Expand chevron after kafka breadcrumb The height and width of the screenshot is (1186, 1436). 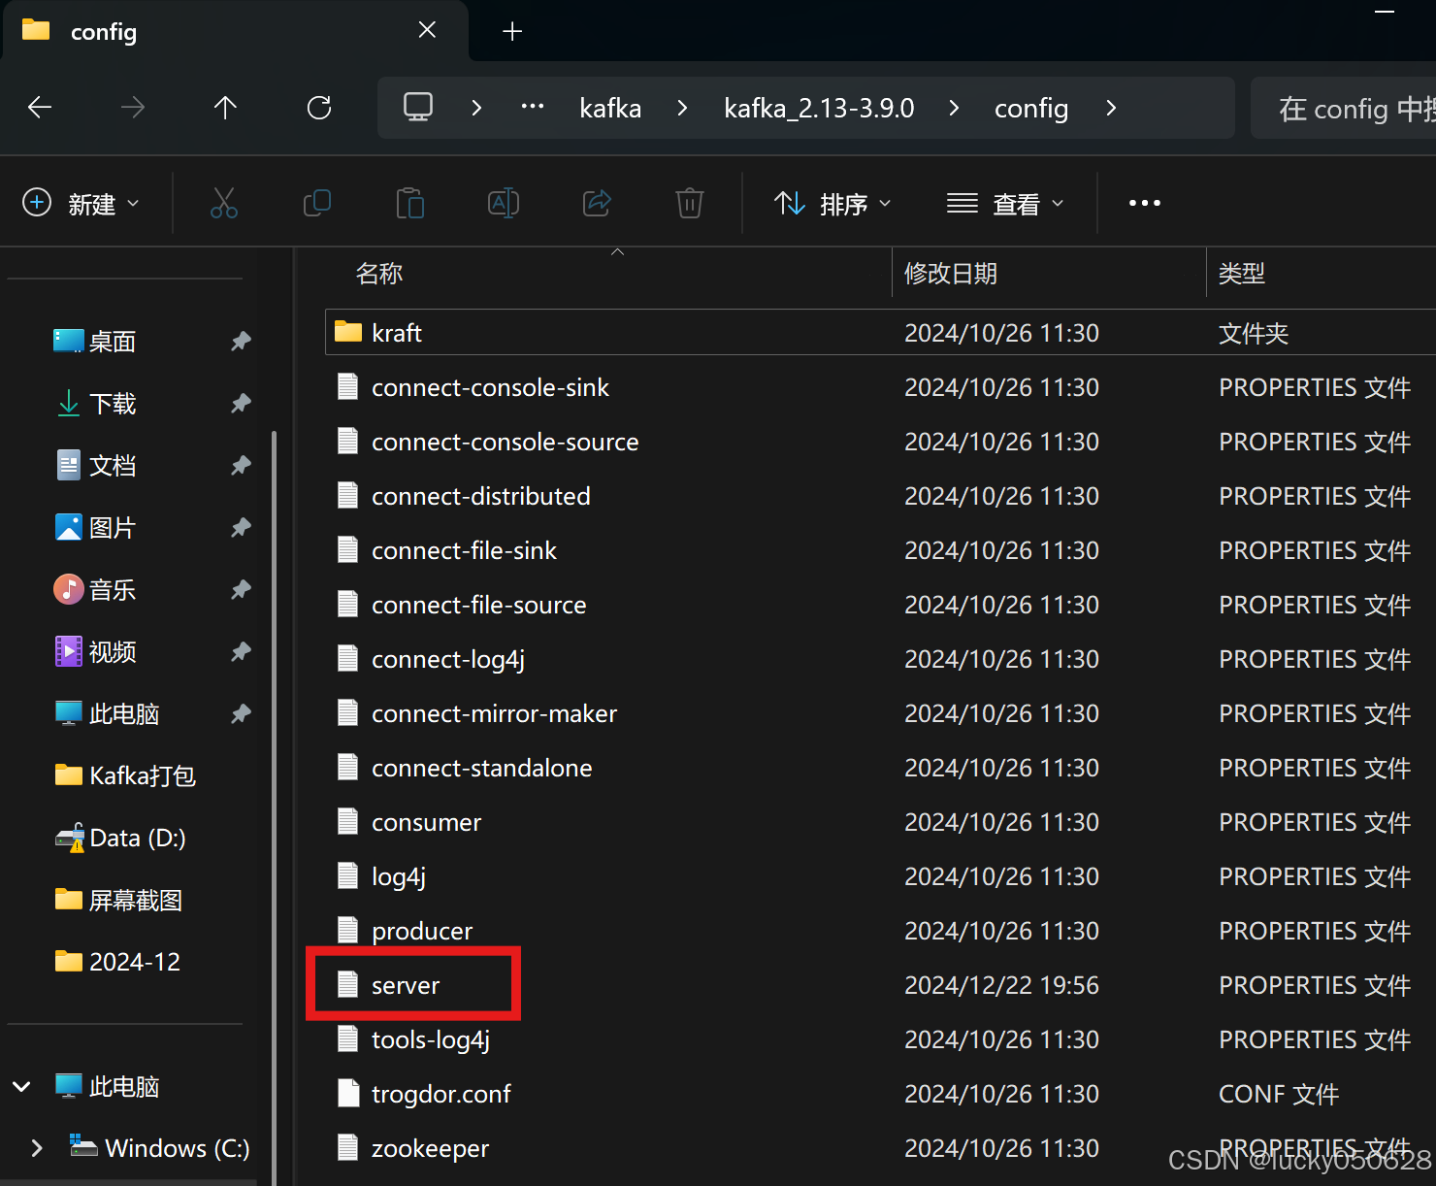[682, 108]
